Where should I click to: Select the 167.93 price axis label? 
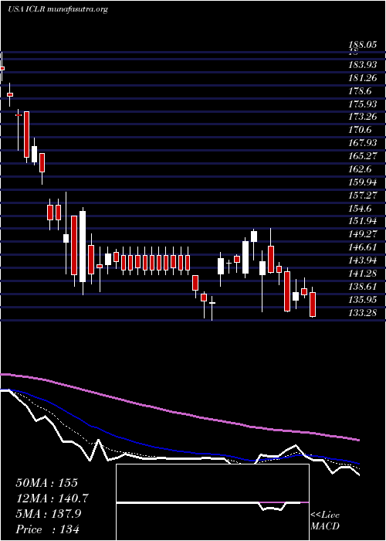click(364, 142)
